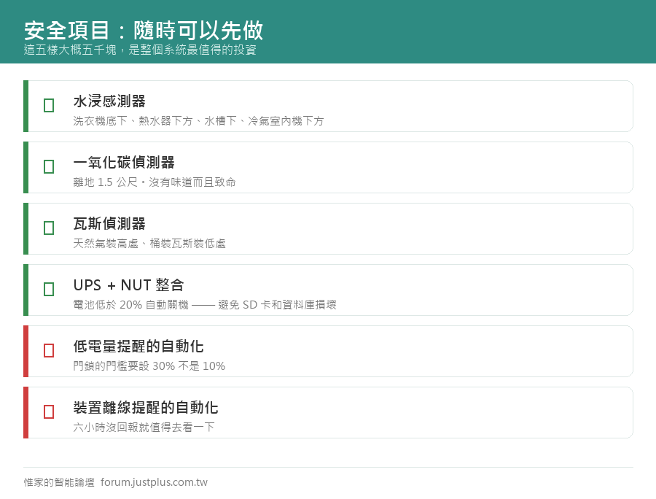Image resolution: width=656 pixels, height=499 pixels.
Task: Click the 門鎖的門檻要設 30% description
Action: (149, 366)
